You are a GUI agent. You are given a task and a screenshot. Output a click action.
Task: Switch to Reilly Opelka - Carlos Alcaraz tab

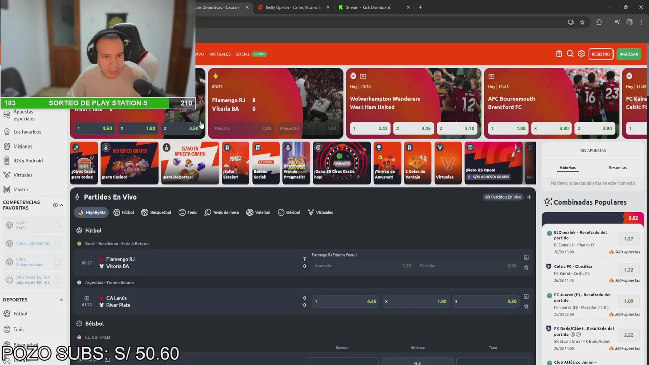coord(293,7)
